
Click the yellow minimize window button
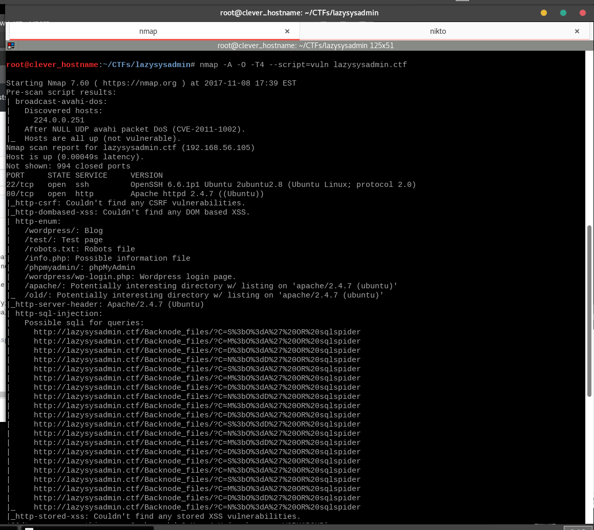[544, 13]
